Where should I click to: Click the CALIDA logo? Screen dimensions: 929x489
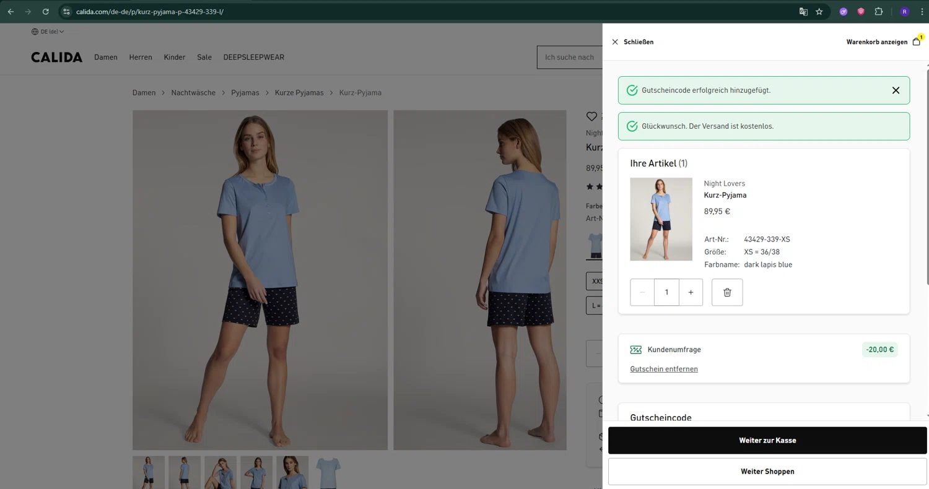point(56,57)
